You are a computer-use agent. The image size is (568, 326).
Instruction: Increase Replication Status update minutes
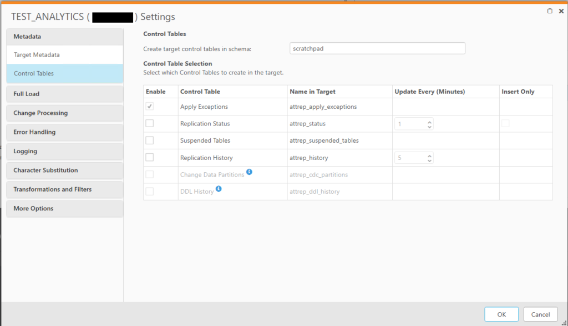pyautogui.click(x=429, y=121)
